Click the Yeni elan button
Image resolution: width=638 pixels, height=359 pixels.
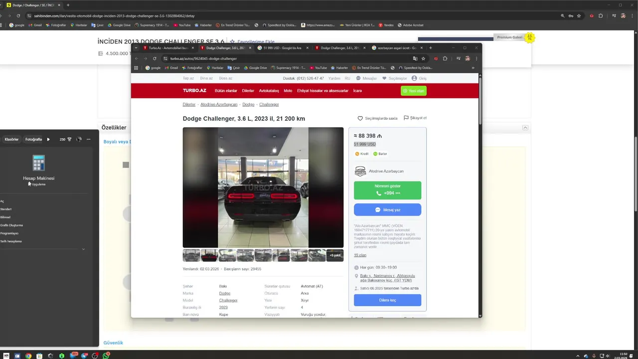(x=414, y=91)
